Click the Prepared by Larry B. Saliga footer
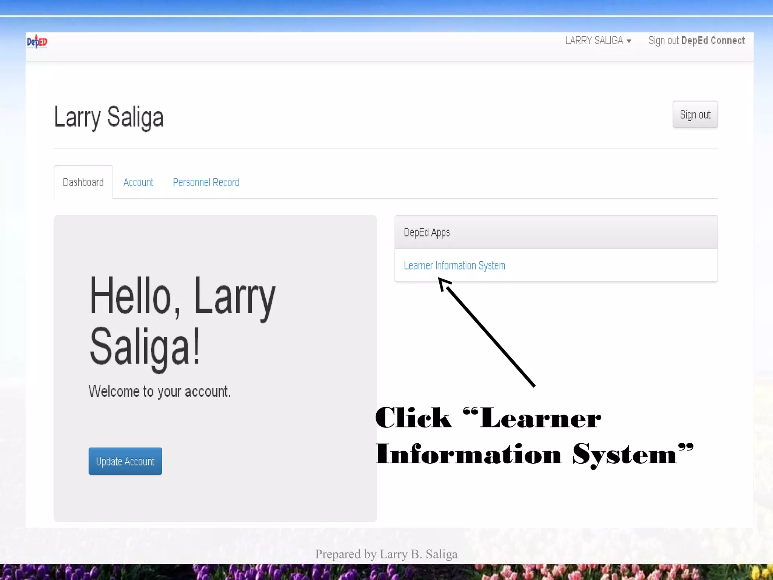Image resolution: width=773 pixels, height=580 pixels. click(x=386, y=554)
